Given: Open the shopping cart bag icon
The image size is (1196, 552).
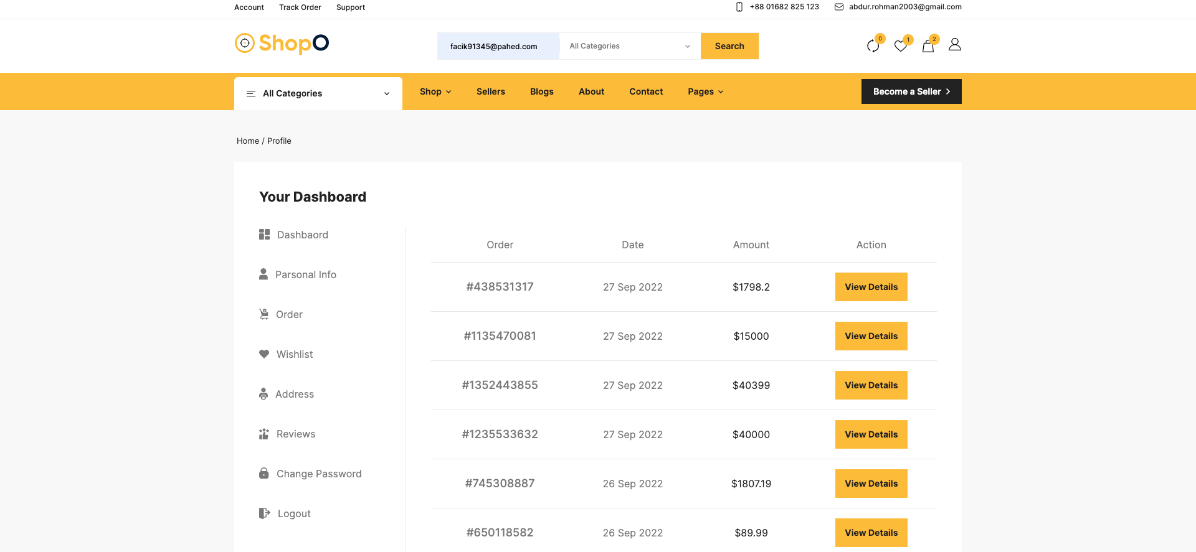Looking at the screenshot, I should 928,46.
